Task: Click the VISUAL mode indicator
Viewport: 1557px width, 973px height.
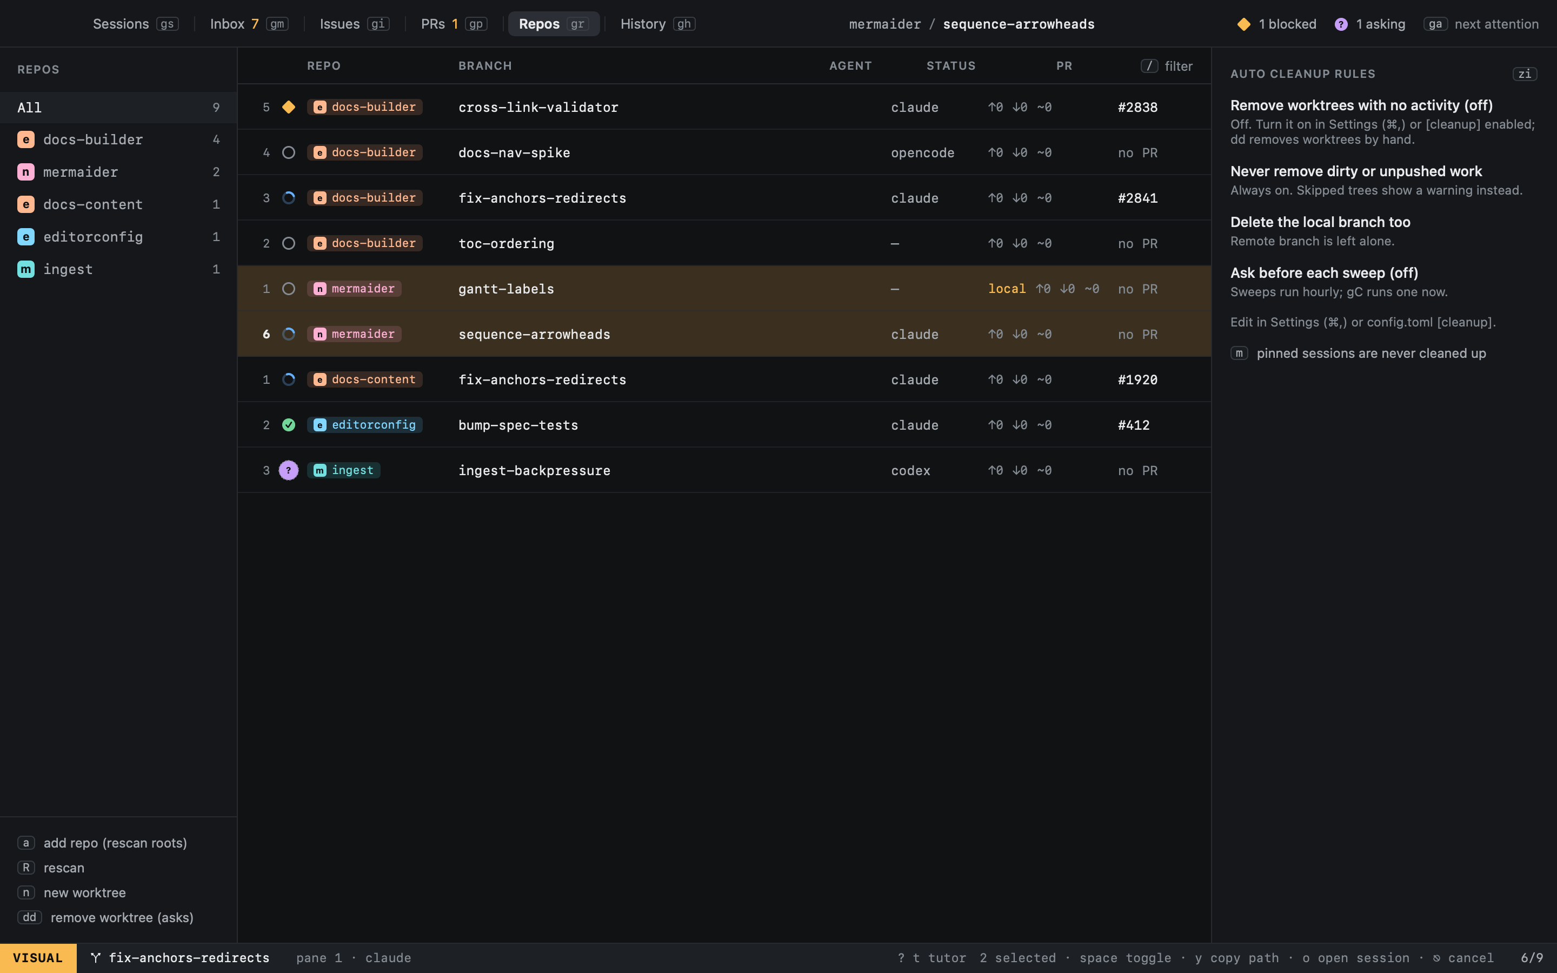Action: coord(38,957)
